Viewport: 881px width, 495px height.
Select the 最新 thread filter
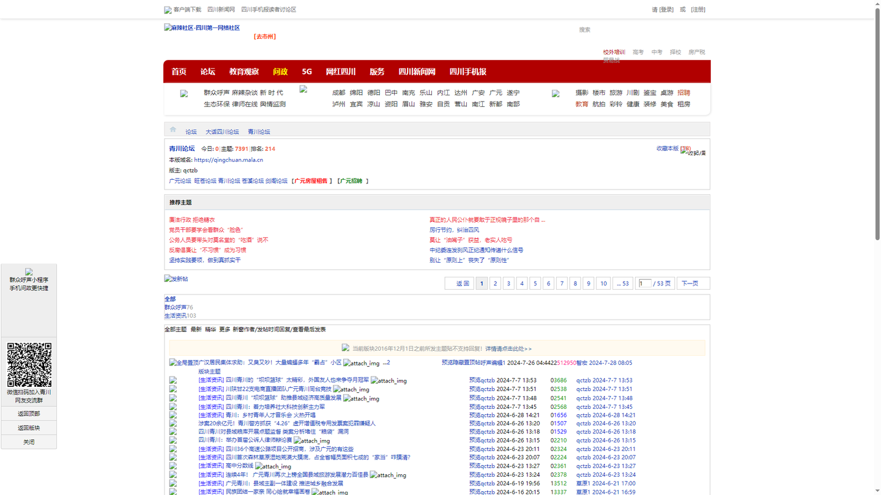tap(196, 329)
